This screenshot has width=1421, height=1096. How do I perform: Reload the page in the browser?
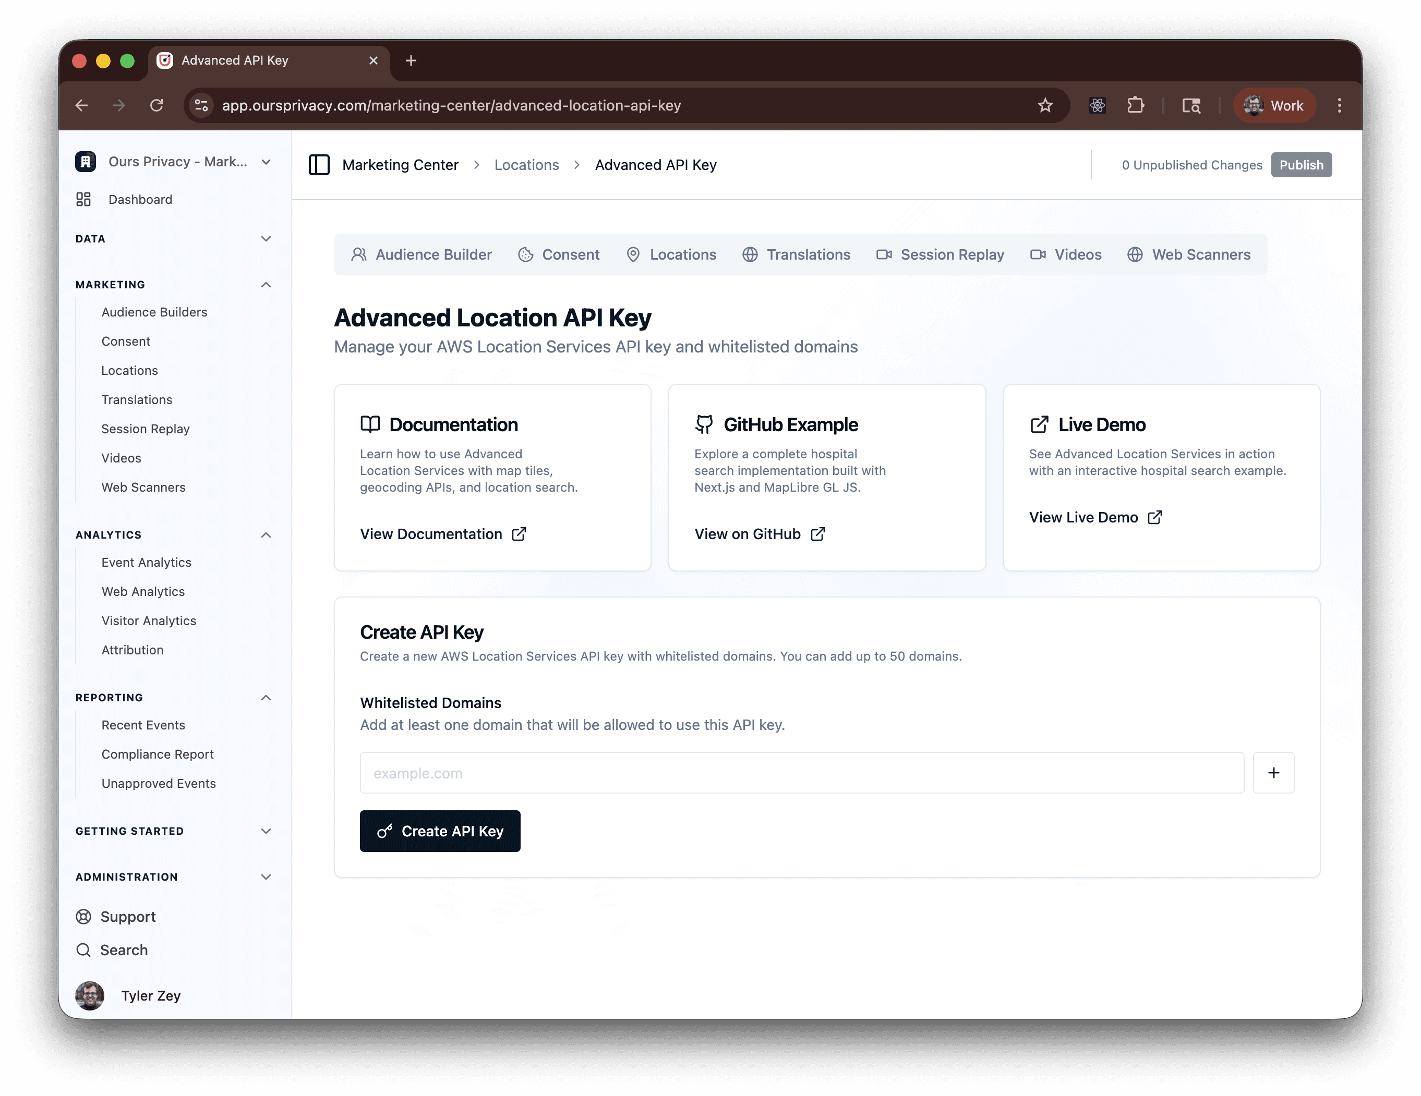click(x=157, y=105)
